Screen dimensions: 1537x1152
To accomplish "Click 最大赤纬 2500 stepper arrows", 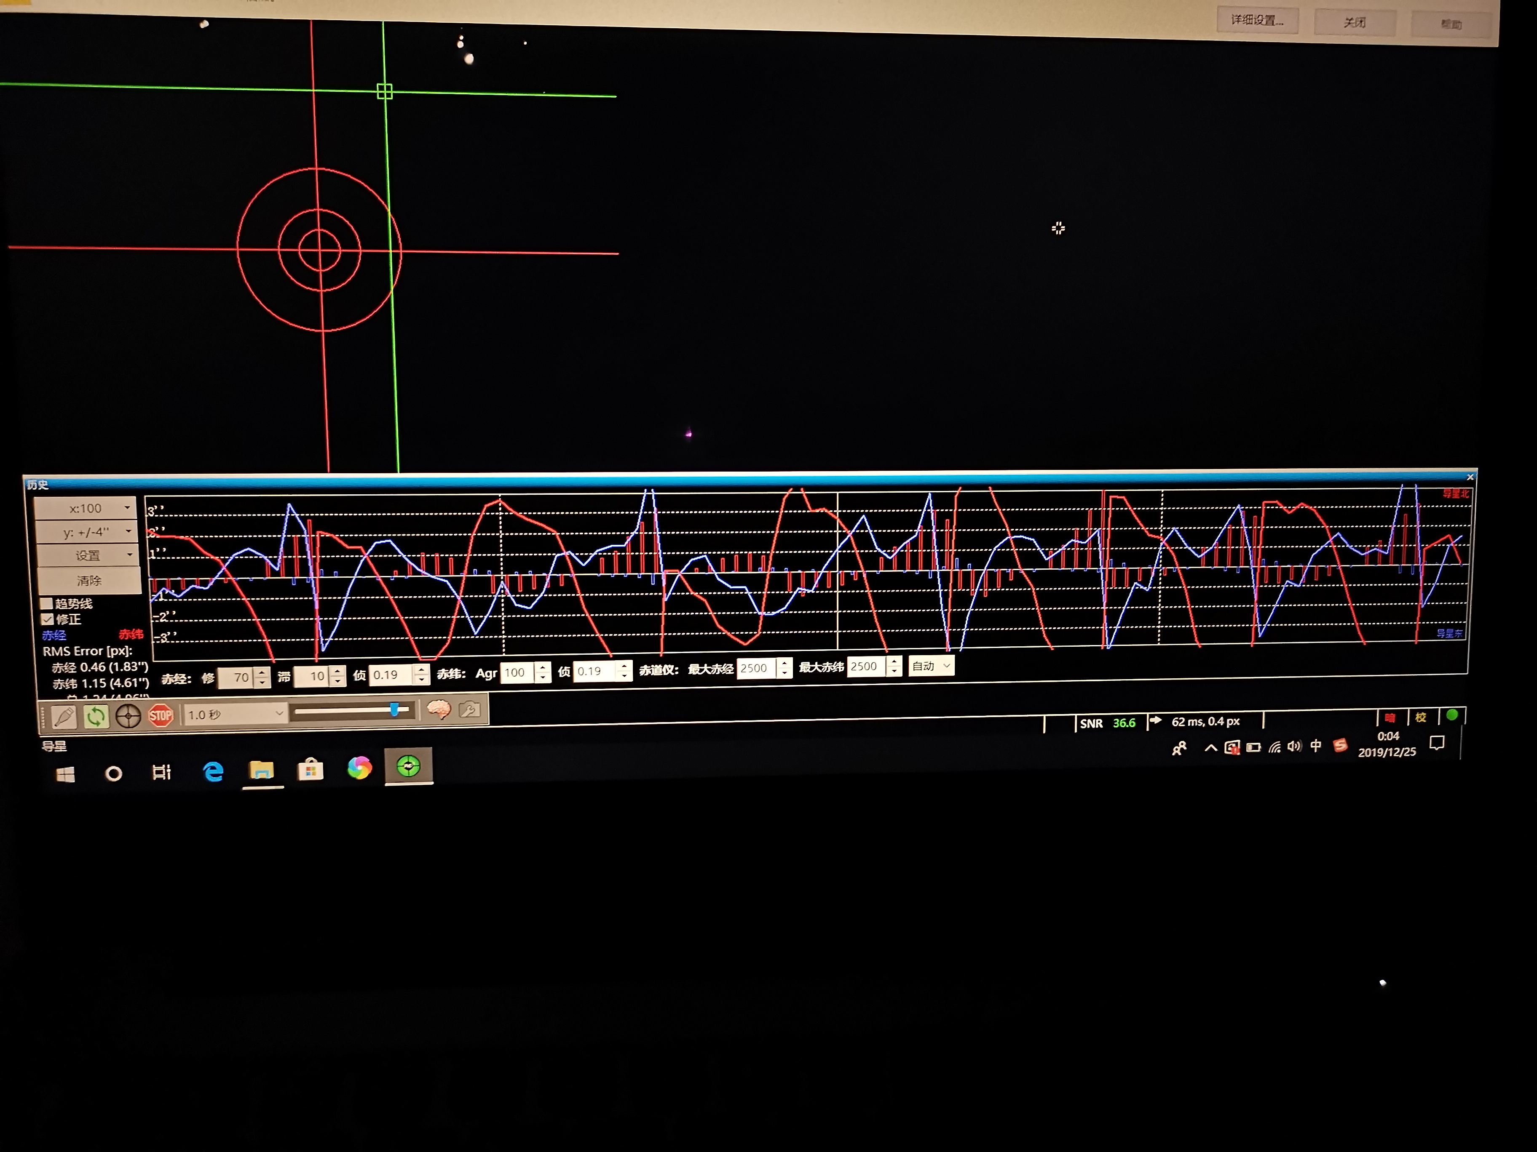I will 894,665.
